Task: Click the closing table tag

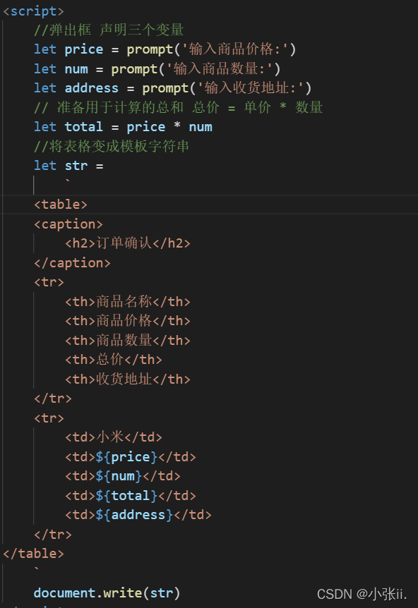Action: (33, 553)
